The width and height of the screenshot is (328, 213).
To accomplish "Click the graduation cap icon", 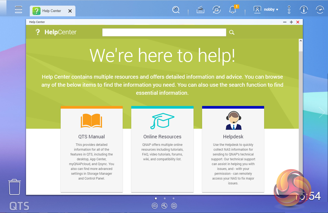I will tap(162, 121).
